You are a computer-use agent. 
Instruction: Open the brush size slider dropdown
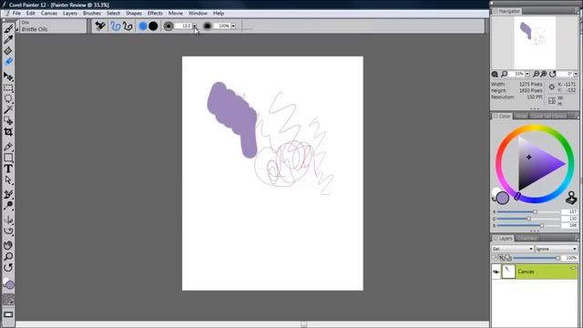[194, 26]
